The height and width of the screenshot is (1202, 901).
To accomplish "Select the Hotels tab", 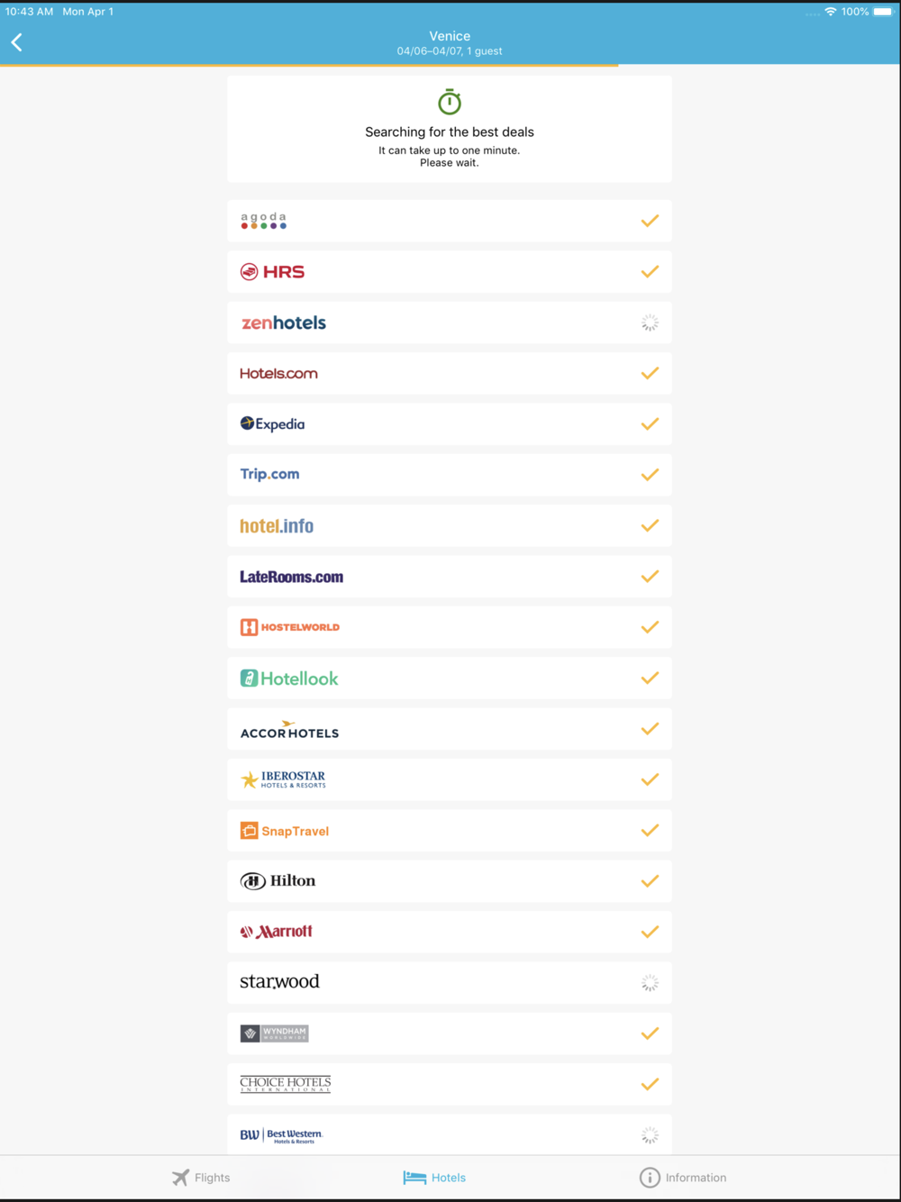I will [434, 1178].
